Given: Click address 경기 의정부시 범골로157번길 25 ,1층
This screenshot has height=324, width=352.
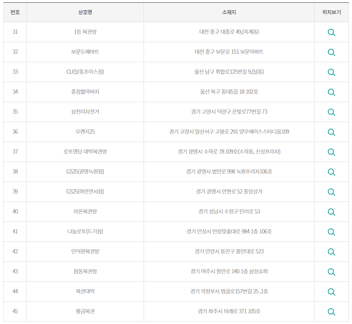Looking at the screenshot, I should 229,292.
